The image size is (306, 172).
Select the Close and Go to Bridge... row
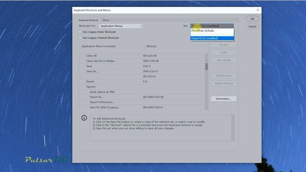[142, 61]
